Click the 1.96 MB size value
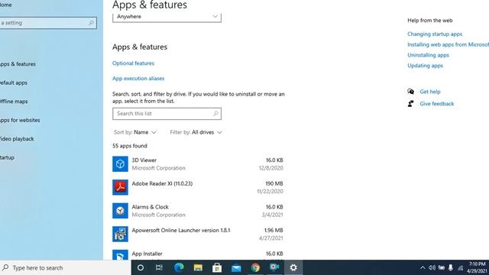The image size is (489, 275). (274, 230)
